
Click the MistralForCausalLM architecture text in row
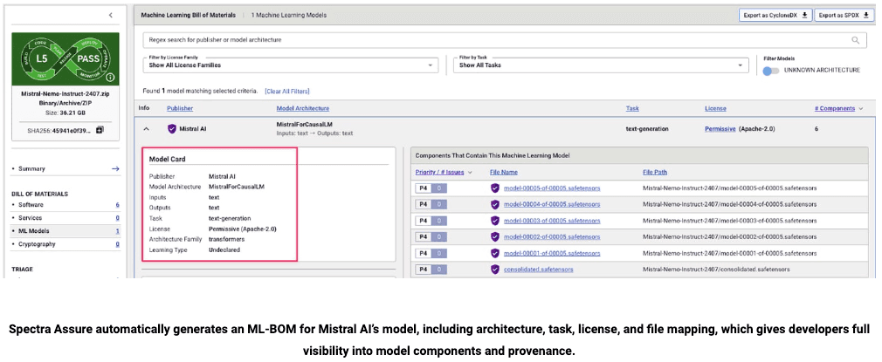[x=305, y=124]
